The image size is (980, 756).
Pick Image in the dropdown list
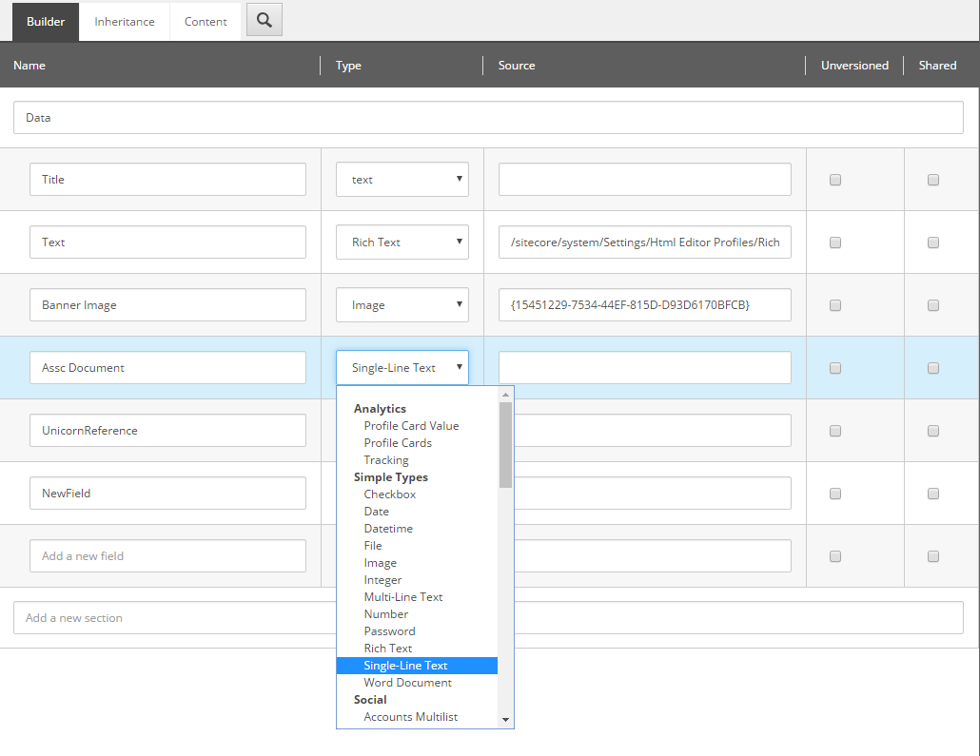380,563
